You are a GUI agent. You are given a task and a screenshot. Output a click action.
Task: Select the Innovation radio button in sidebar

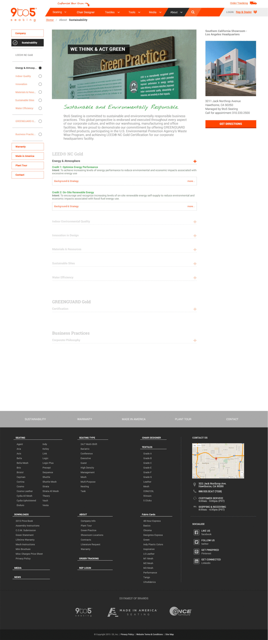40,84
